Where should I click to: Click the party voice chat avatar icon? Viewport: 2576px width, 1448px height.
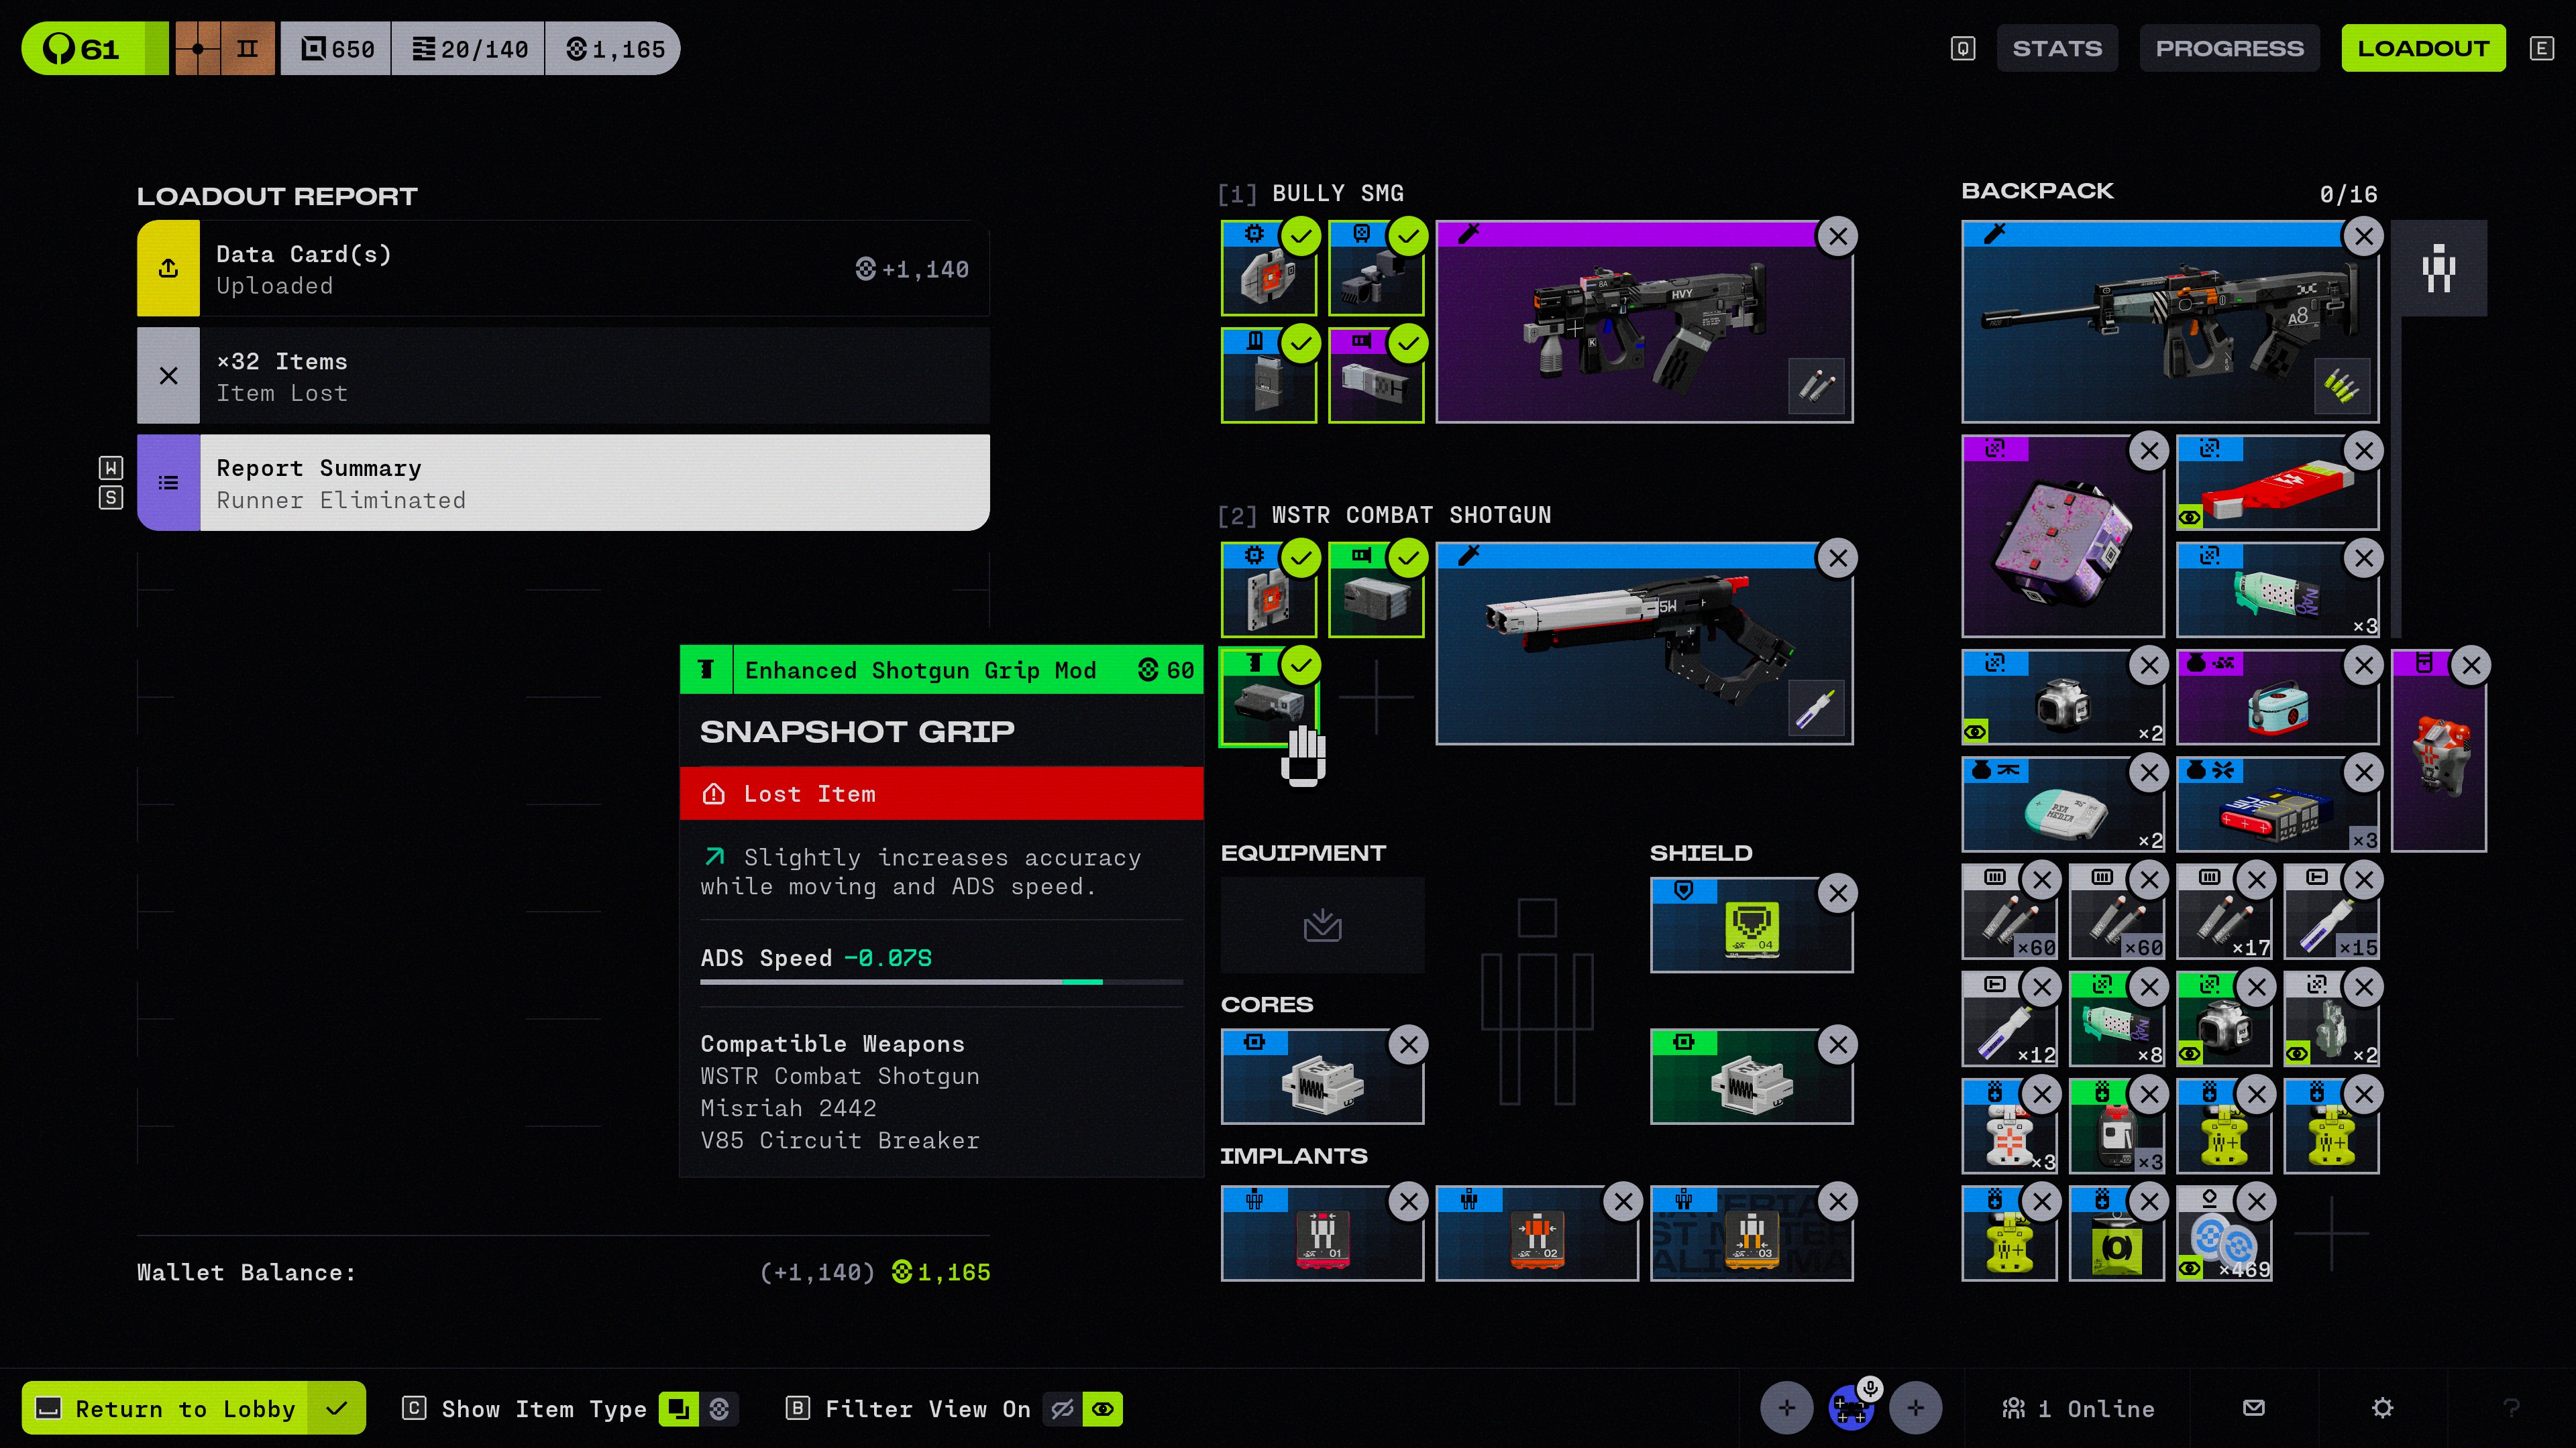tap(1851, 1408)
